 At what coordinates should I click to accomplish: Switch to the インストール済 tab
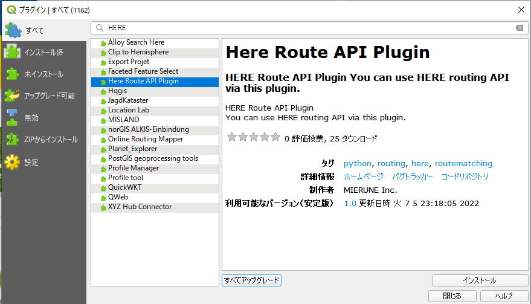pos(44,52)
